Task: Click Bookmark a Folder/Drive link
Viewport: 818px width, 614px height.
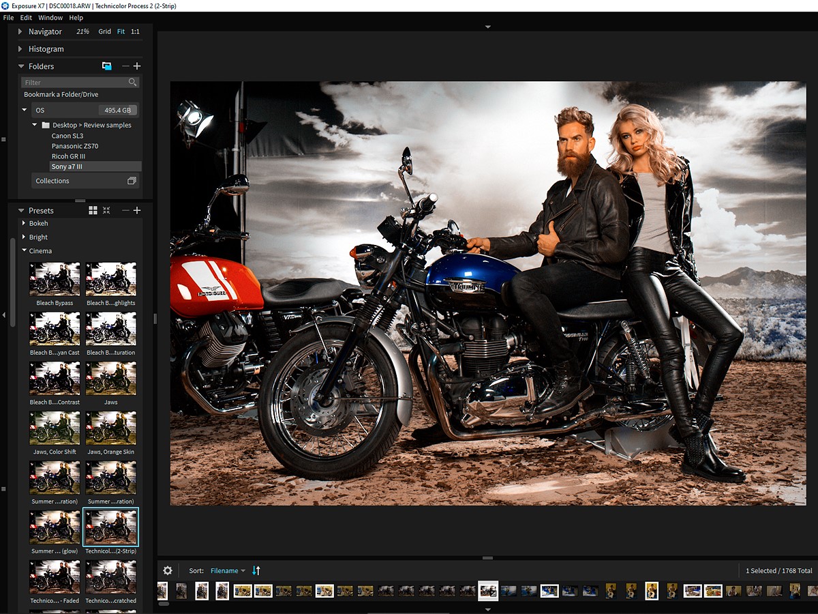Action: click(61, 95)
